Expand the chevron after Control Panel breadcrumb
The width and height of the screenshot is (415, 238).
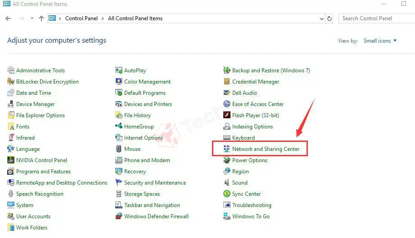click(103, 18)
